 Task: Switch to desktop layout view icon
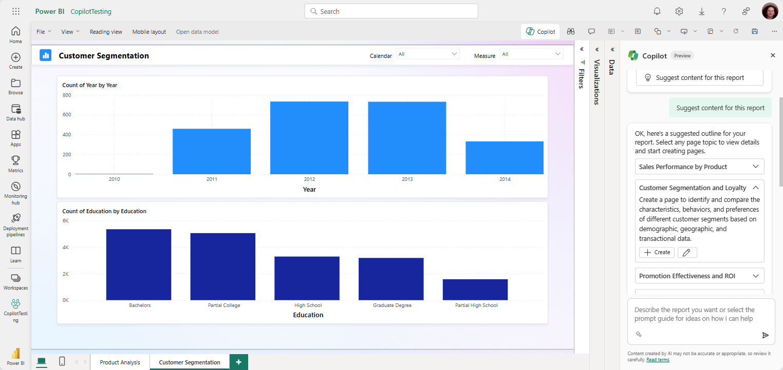tap(42, 361)
